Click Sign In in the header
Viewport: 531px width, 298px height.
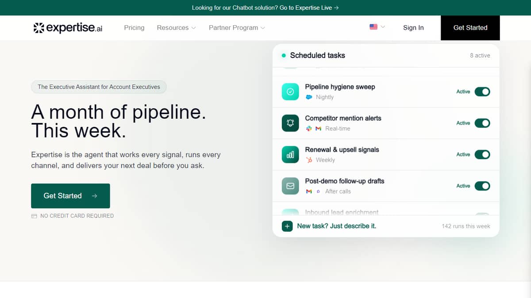[413, 27]
